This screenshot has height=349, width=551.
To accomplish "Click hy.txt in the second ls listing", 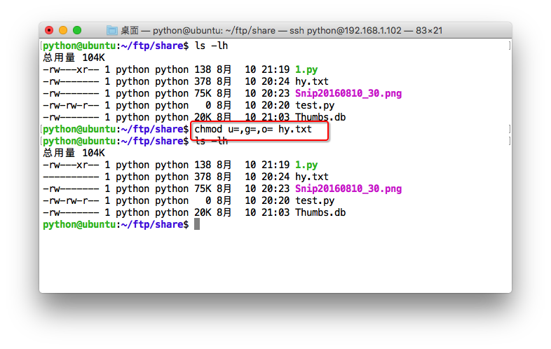I will (x=312, y=177).
